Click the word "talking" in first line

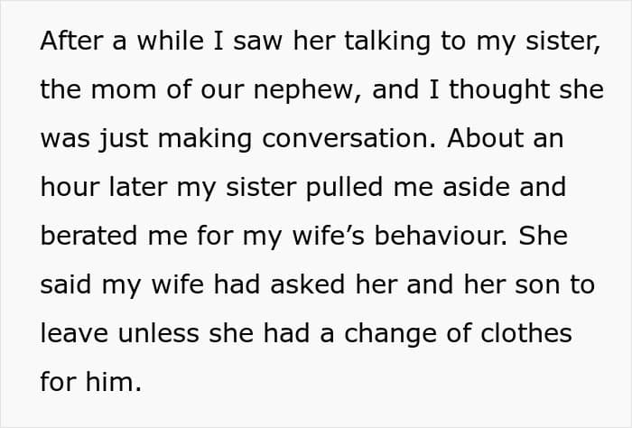click(387, 42)
